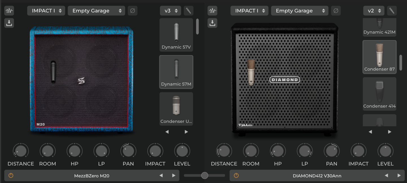The height and width of the screenshot is (183, 407).
Task: Click the left cabinet microphone edit icon
Action: (x=189, y=11)
